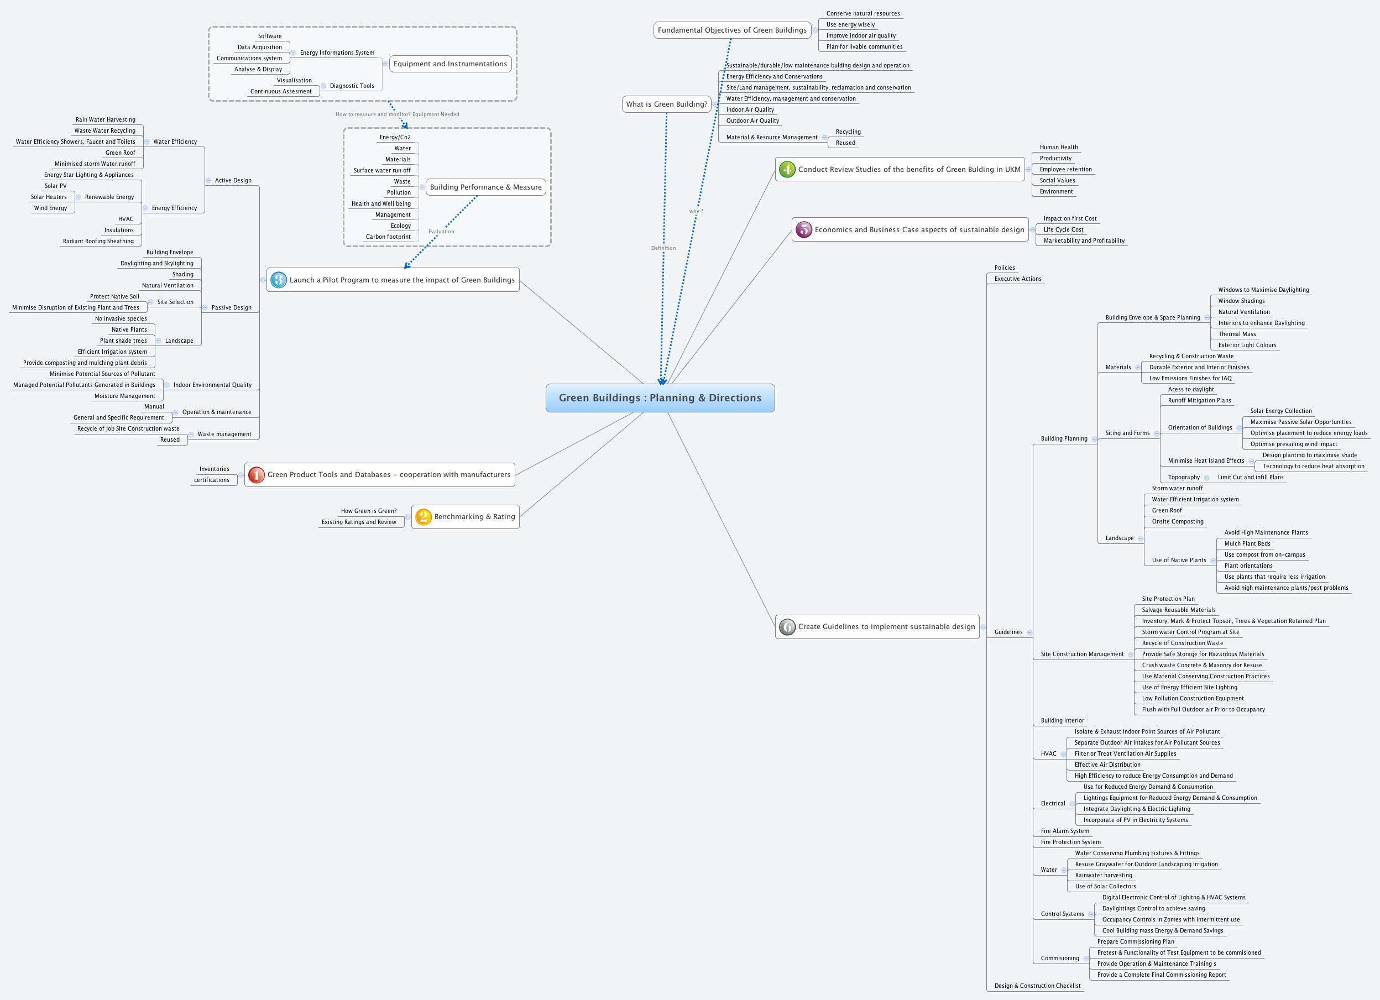
Task: Click priority marker 1 on Green Product Tools topic
Action: point(256,474)
